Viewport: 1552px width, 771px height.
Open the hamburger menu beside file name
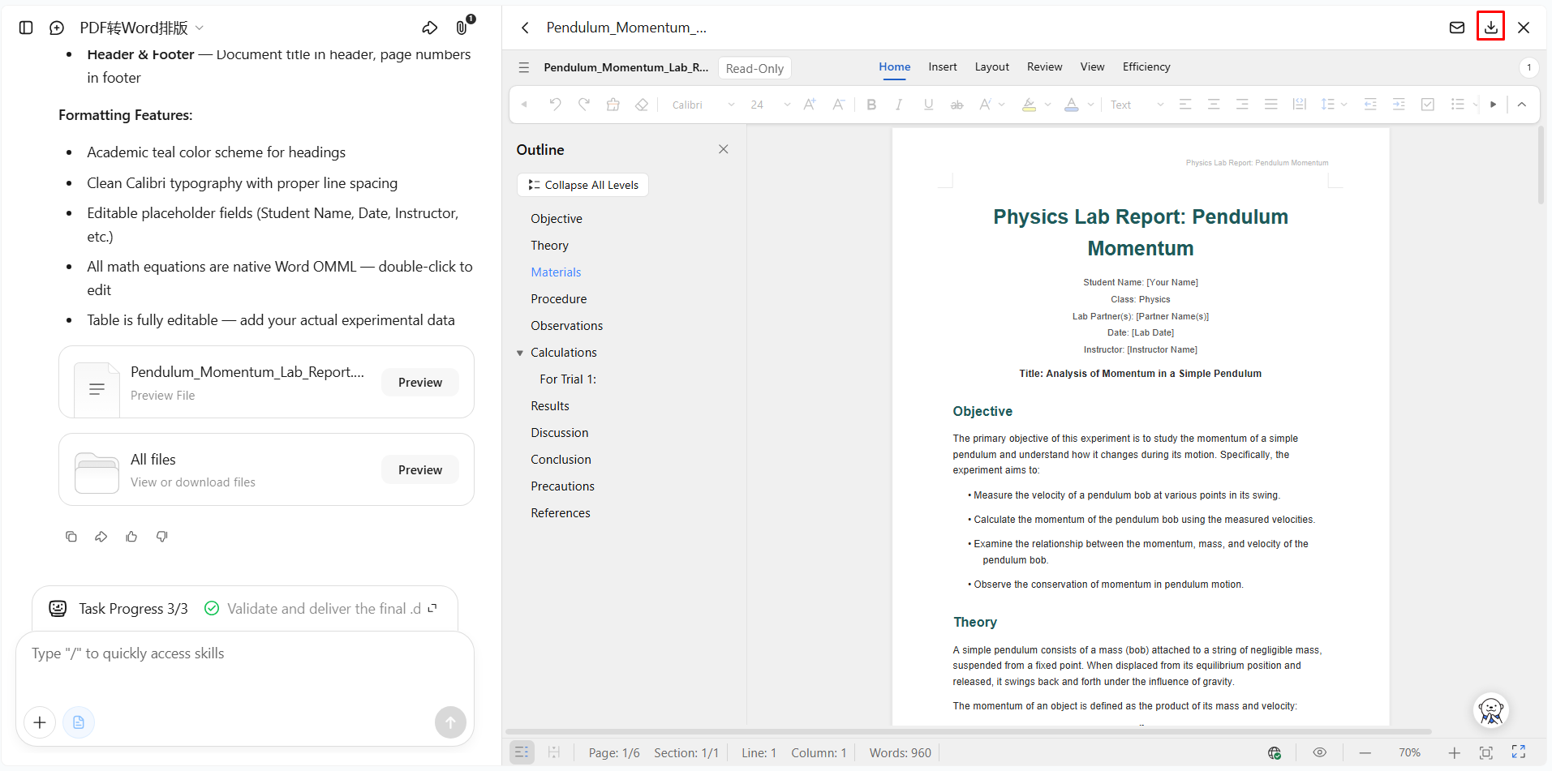click(x=524, y=67)
